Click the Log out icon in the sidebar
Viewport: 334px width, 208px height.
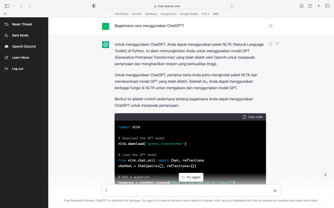[7, 69]
